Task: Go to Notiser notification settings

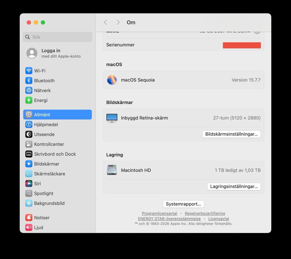Action: [x=58, y=218]
